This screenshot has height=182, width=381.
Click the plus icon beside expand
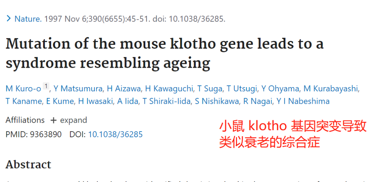pyautogui.click(x=54, y=121)
